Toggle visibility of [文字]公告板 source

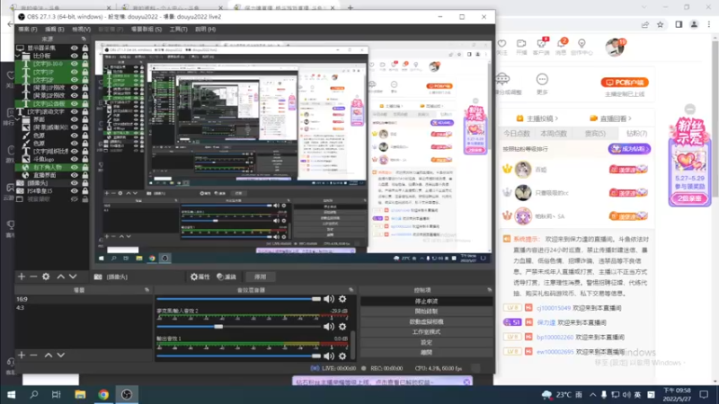[74, 103]
